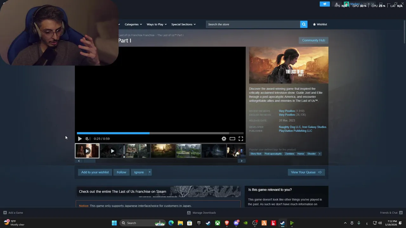This screenshot has height=228, width=406.
Task: Open Discord from taskbar
Action: click(x=236, y=223)
